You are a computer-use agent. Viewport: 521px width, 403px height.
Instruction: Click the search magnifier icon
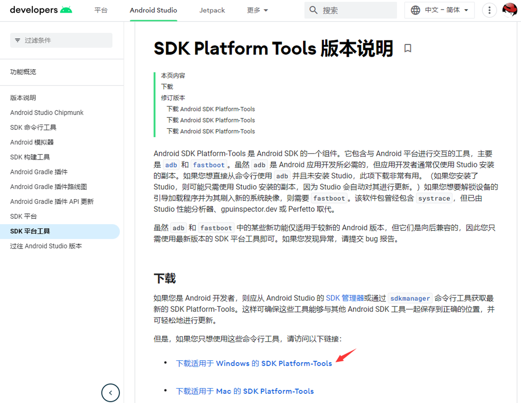(313, 10)
